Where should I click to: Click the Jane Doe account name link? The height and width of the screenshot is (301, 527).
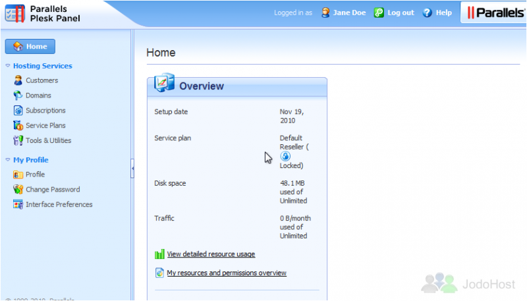point(349,13)
